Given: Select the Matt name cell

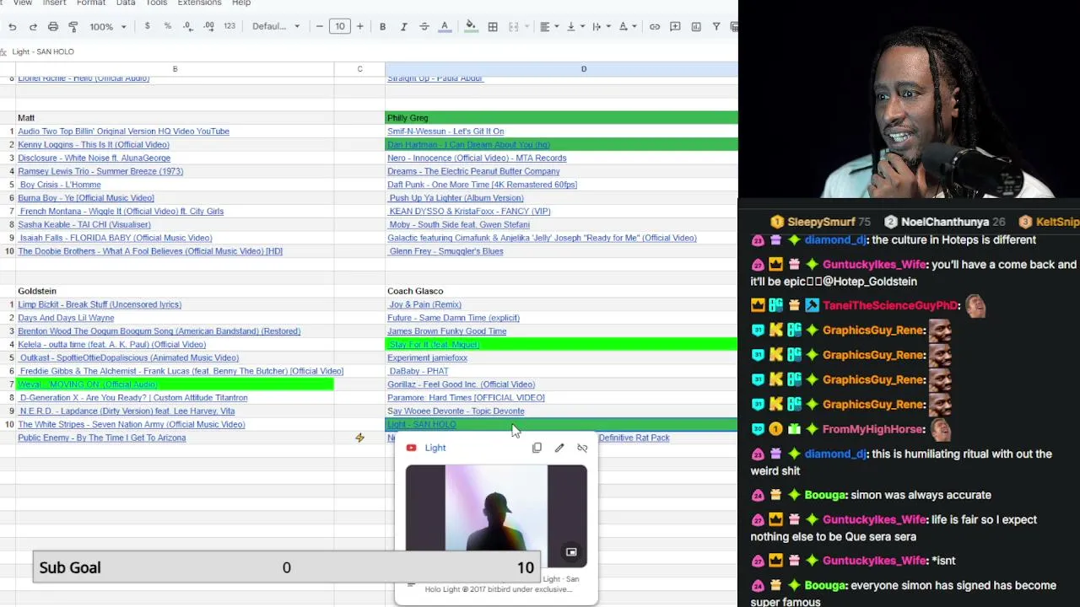Looking at the screenshot, I should 175,118.
